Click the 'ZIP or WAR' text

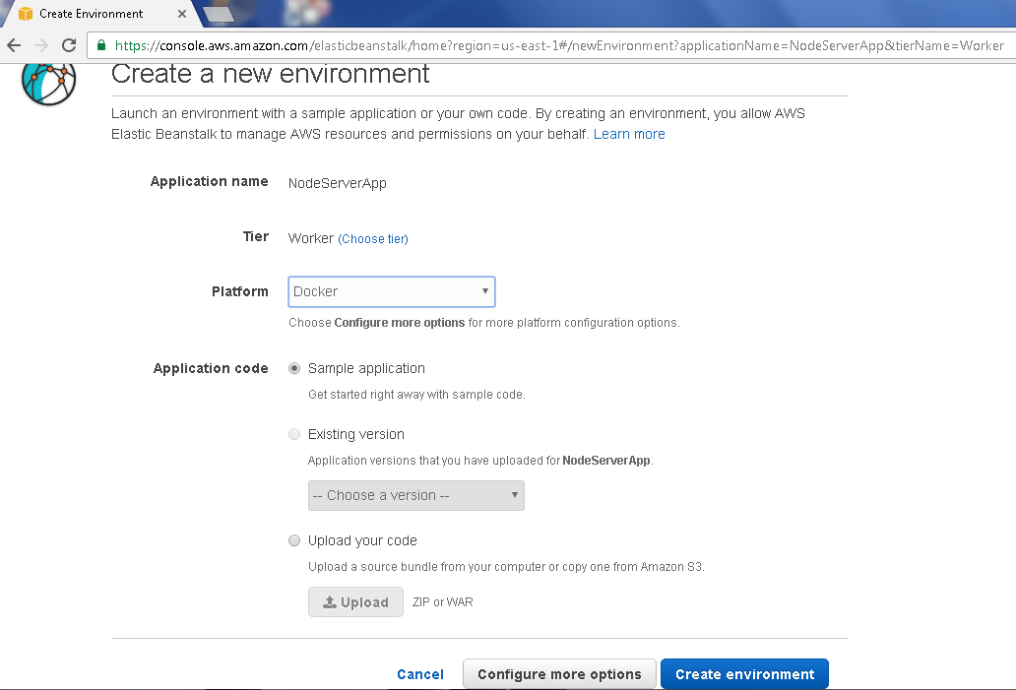pyautogui.click(x=443, y=601)
